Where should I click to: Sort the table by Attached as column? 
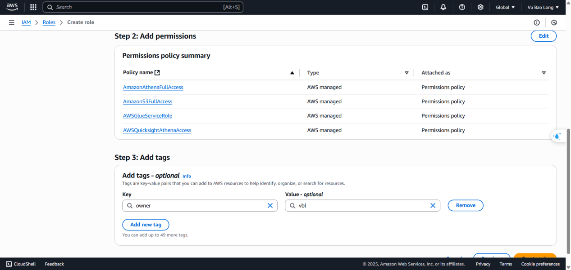(544, 73)
